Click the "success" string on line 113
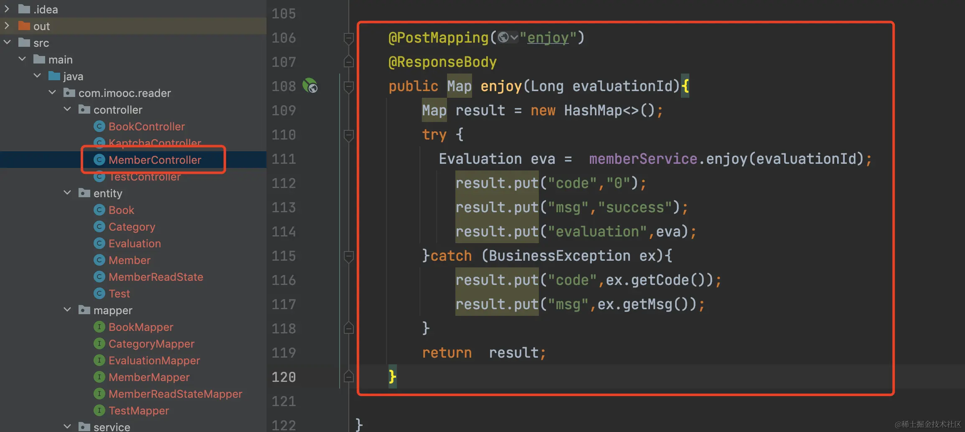 pyautogui.click(x=635, y=208)
